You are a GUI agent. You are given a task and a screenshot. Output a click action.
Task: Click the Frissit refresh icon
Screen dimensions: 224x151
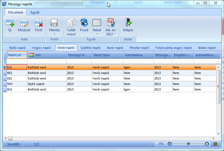coord(84,22)
